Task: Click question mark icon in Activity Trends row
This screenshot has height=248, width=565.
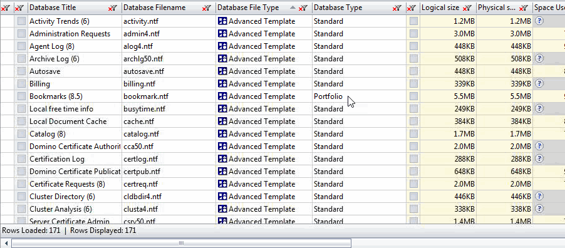Action: click(539, 21)
